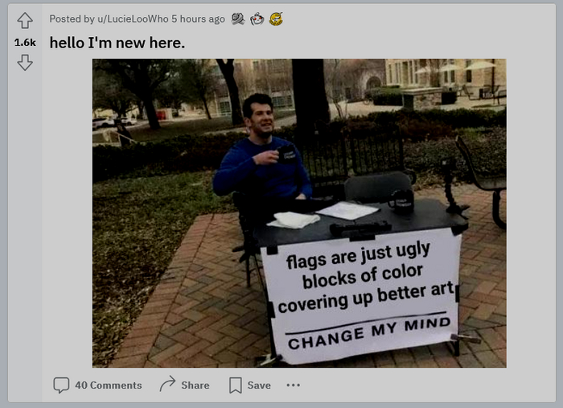Click the 40 Comments label
The image size is (563, 408).
109,385
